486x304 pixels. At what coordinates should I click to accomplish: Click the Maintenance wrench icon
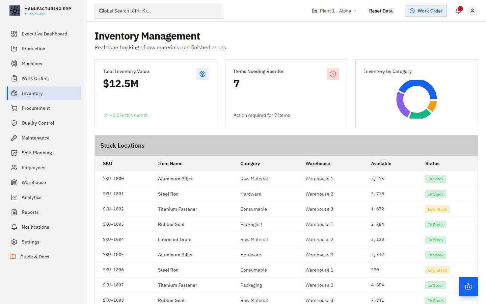click(14, 138)
